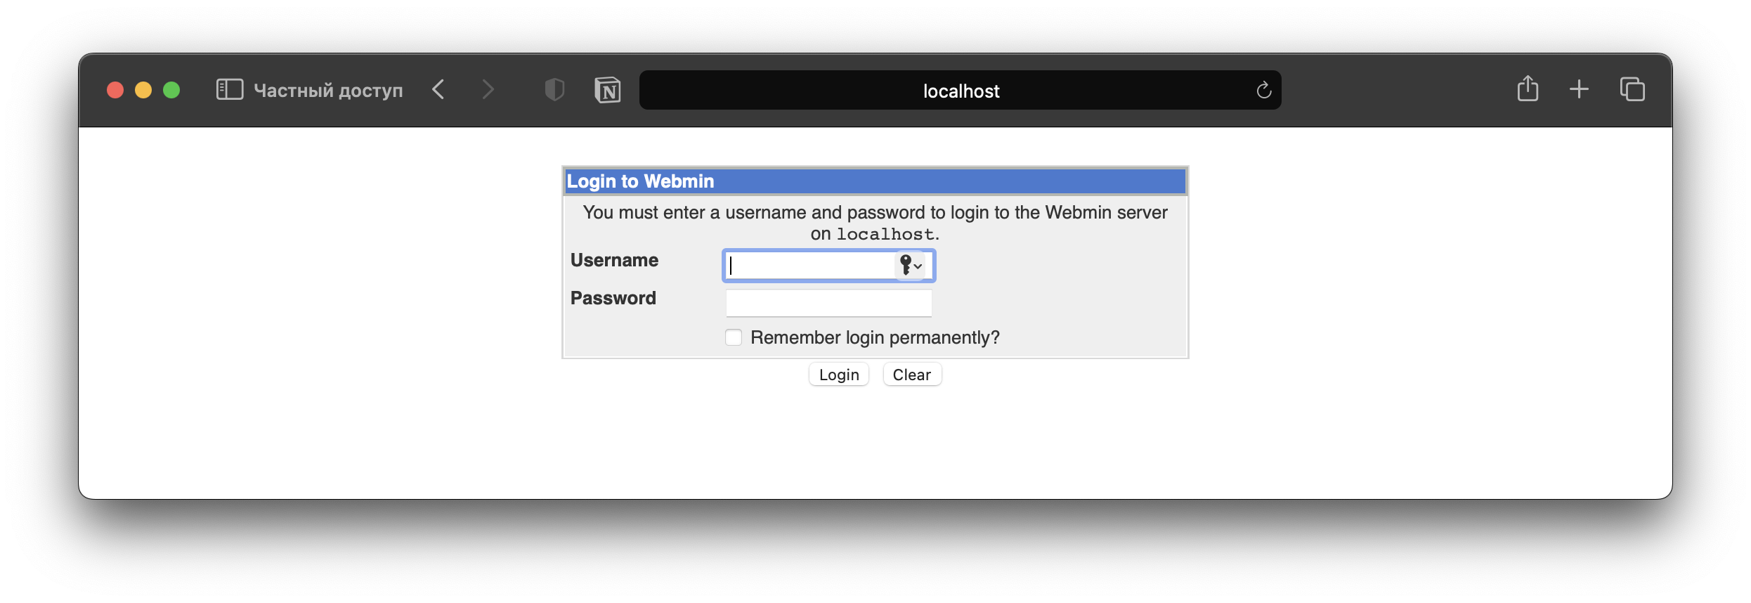This screenshot has height=603, width=1751.
Task: Go forward to the next page
Action: 488,90
